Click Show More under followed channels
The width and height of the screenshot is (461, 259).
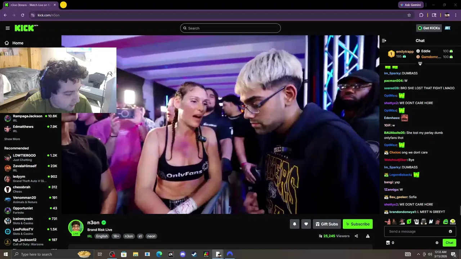click(x=12, y=139)
